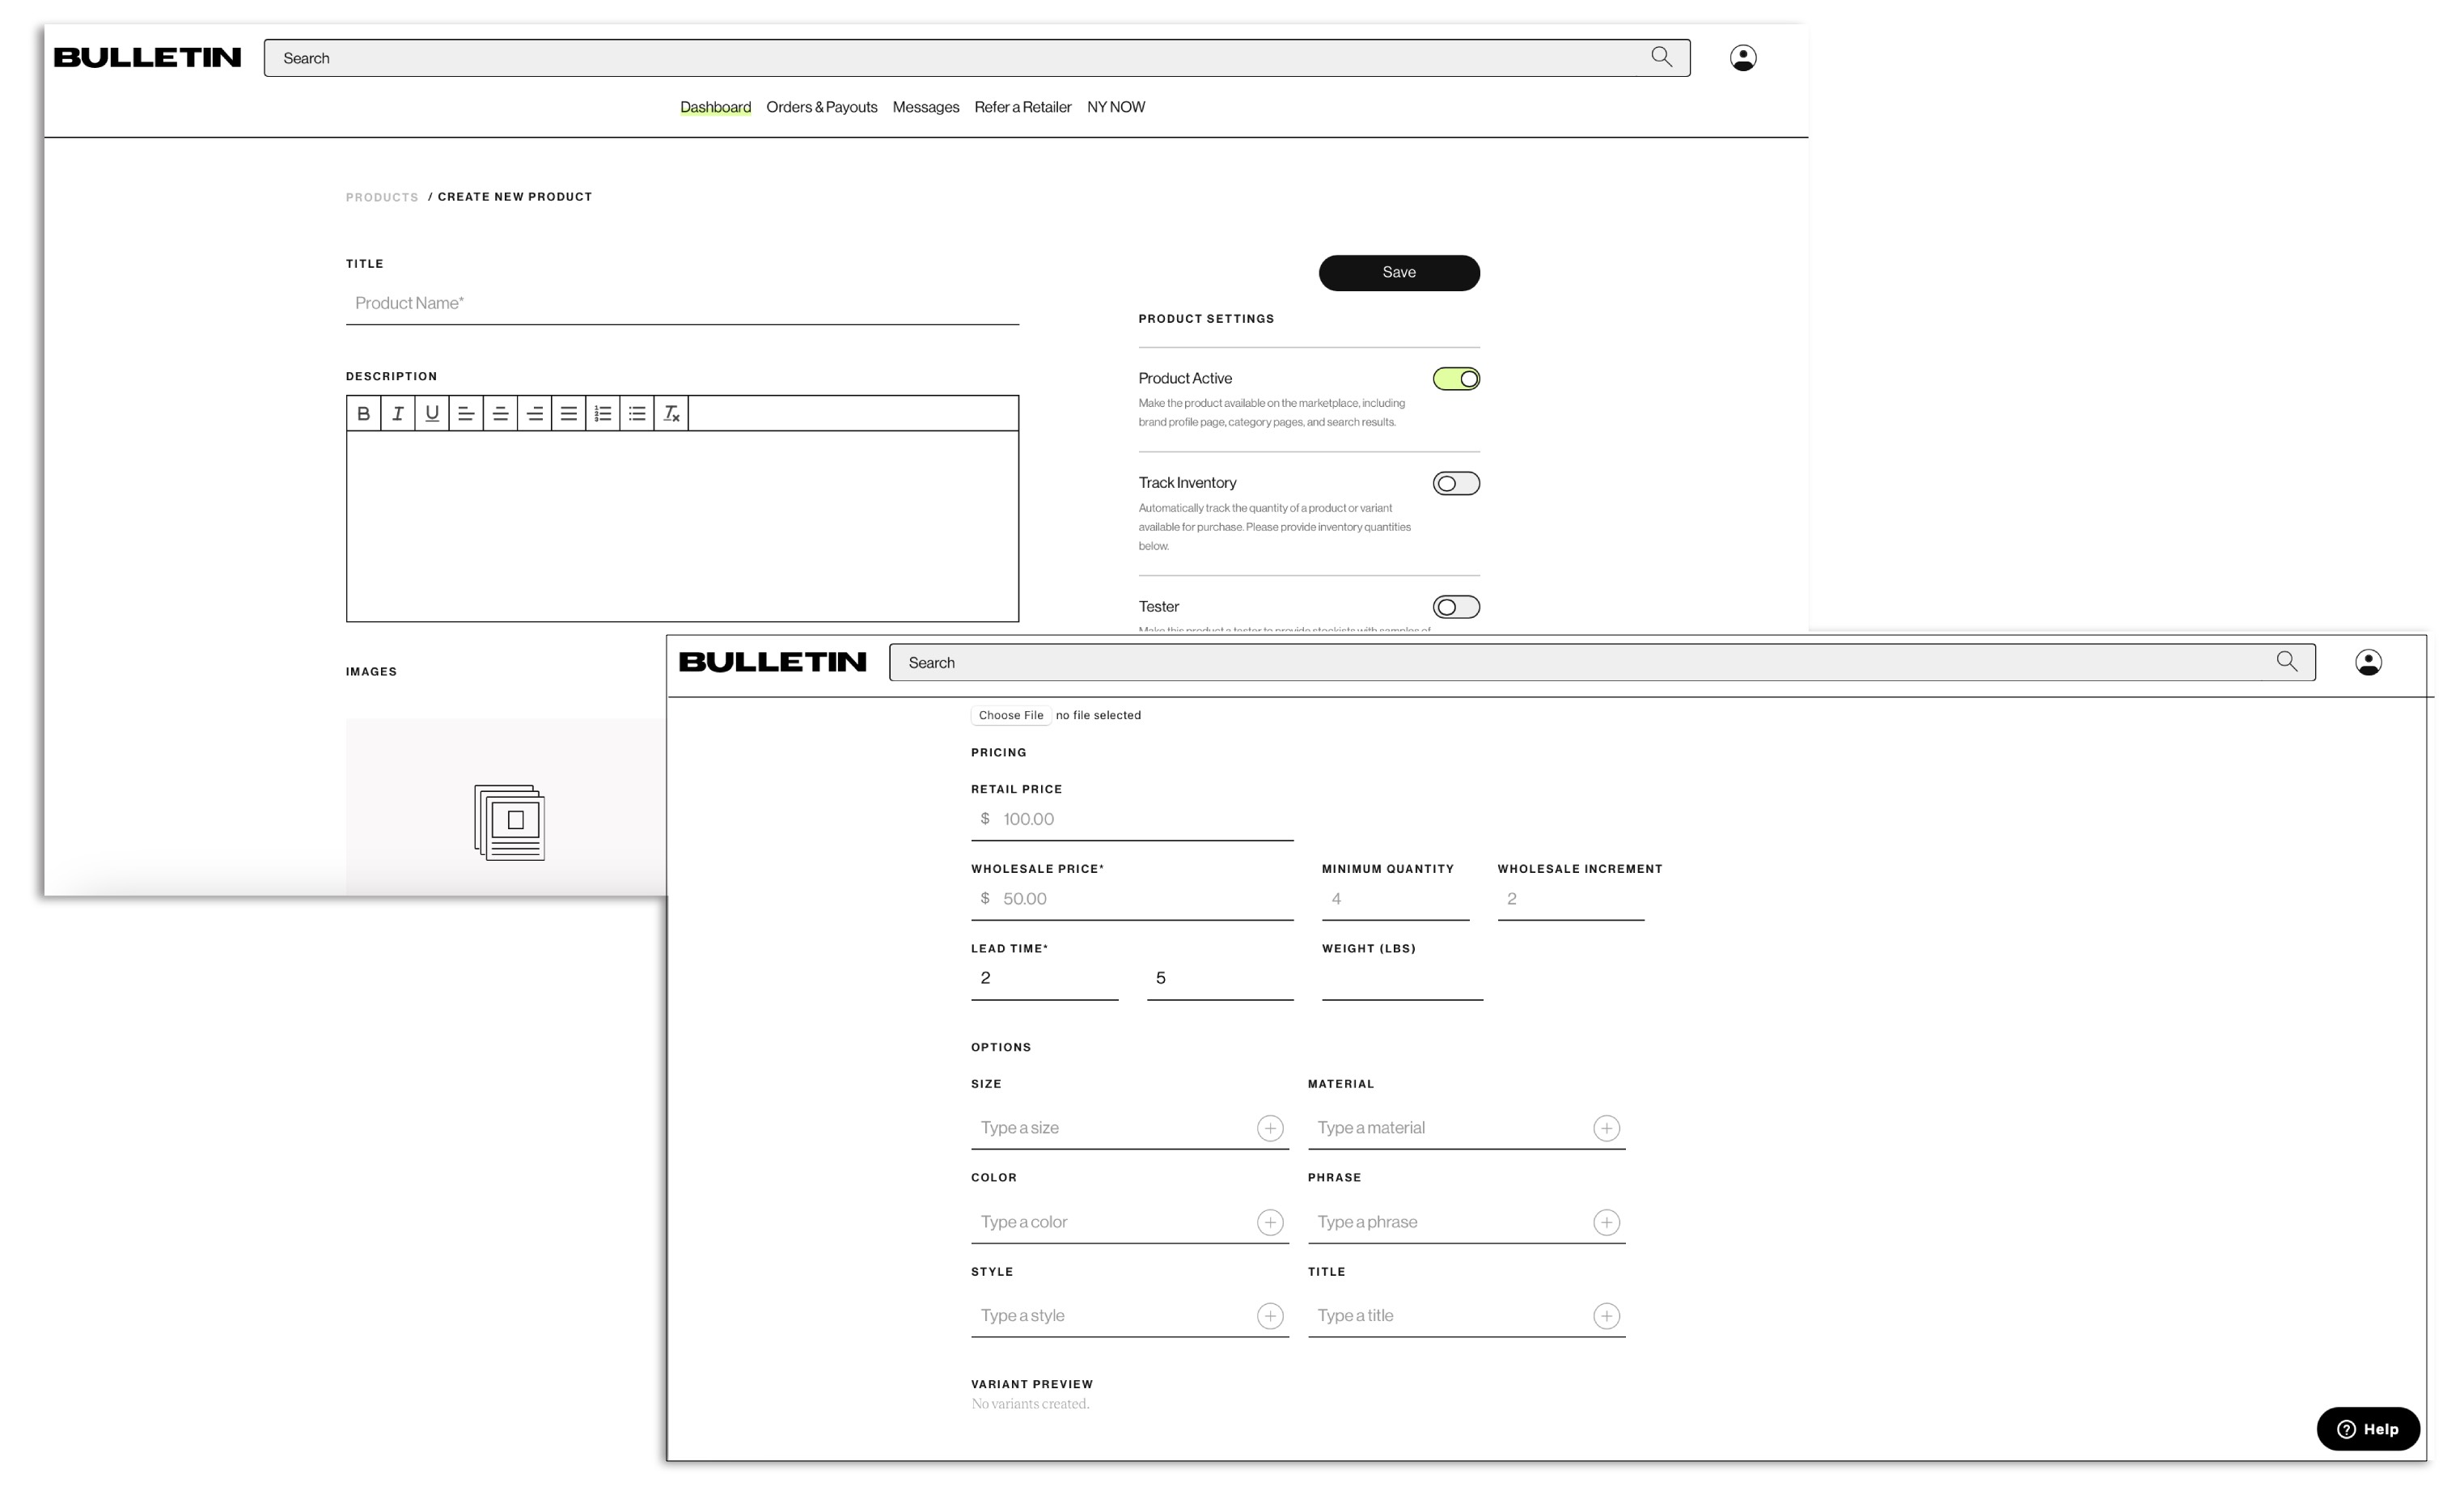Click the Products breadcrumb link
This screenshot has width=2464, height=1495.
[x=382, y=197]
